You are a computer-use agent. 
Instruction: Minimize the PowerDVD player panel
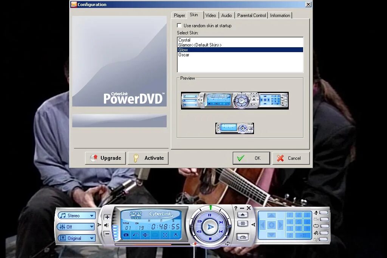pos(242,209)
